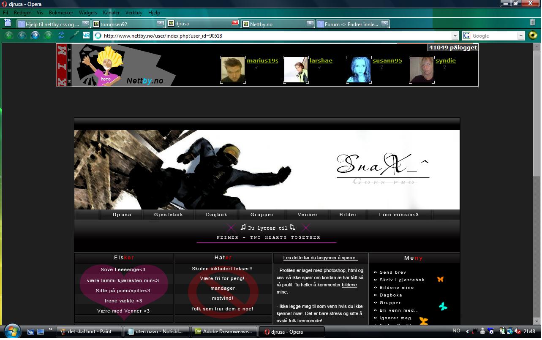The width and height of the screenshot is (542, 340).
Task: Click syndie profile photo
Action: tap(422, 70)
